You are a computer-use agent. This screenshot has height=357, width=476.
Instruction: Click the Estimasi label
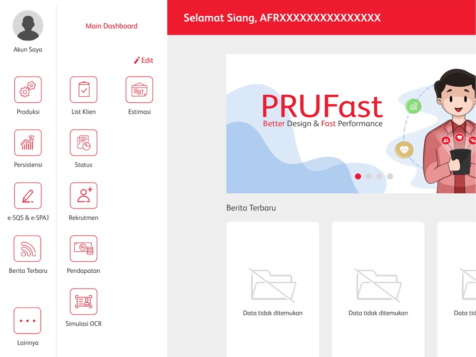[x=139, y=112]
